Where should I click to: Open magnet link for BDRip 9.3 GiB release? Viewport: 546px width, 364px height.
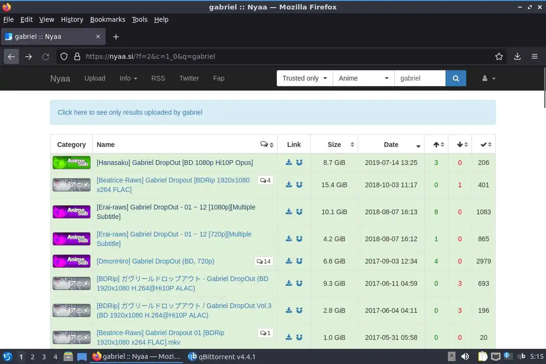coord(299,283)
